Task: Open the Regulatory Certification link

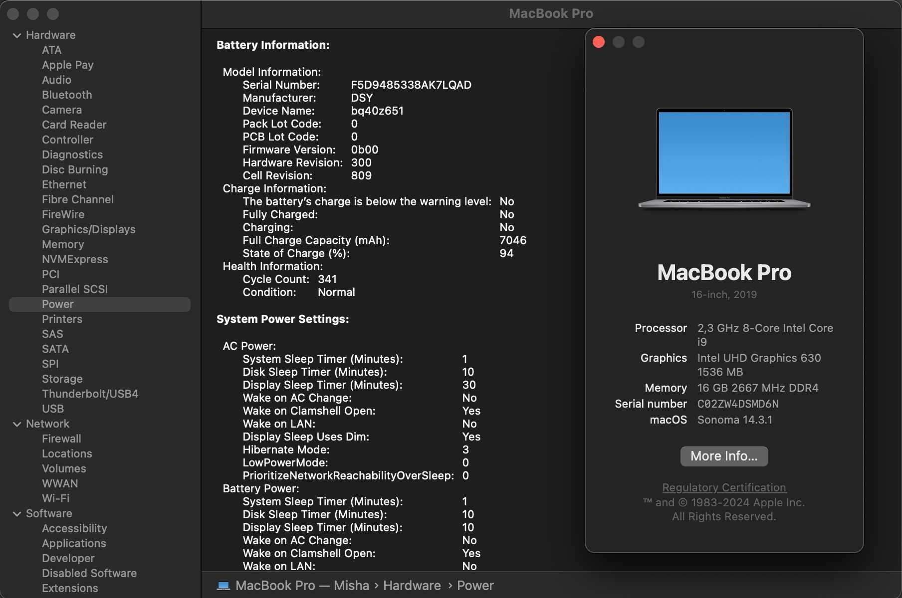Action: tap(724, 487)
